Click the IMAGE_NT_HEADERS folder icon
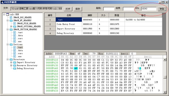 point(11,21)
